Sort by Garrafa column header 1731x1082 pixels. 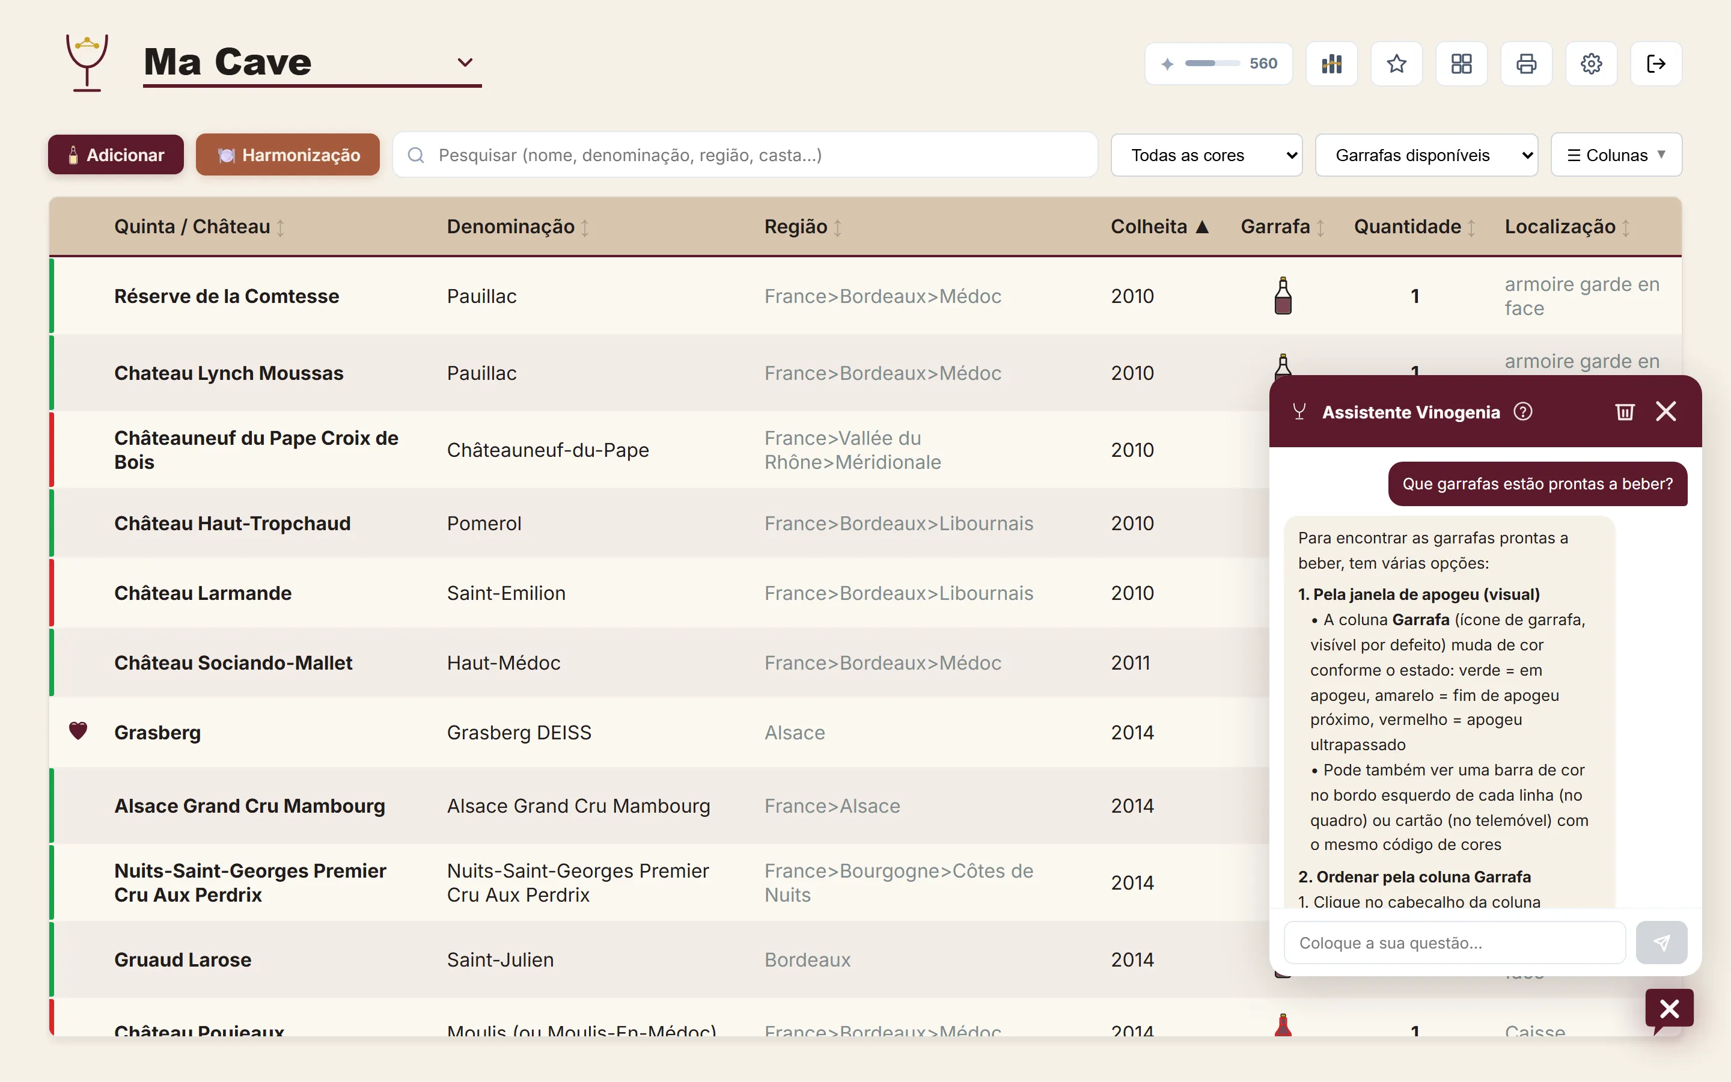click(x=1283, y=227)
